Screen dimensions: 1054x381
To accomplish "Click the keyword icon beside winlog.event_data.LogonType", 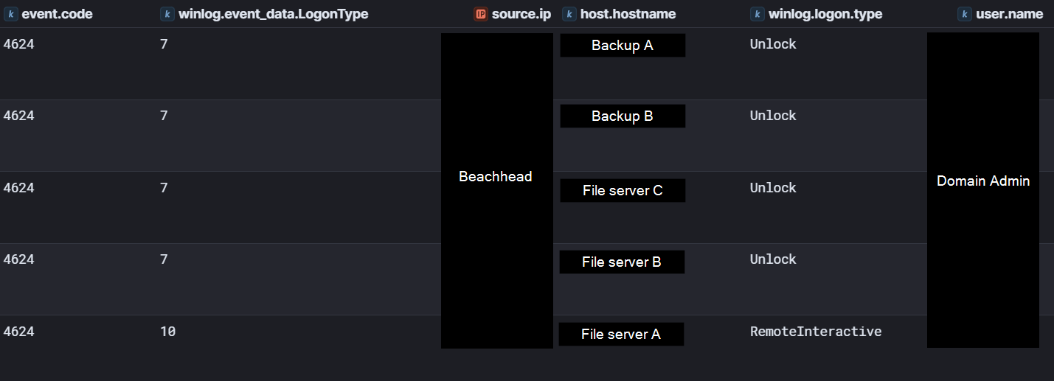I will [x=167, y=14].
